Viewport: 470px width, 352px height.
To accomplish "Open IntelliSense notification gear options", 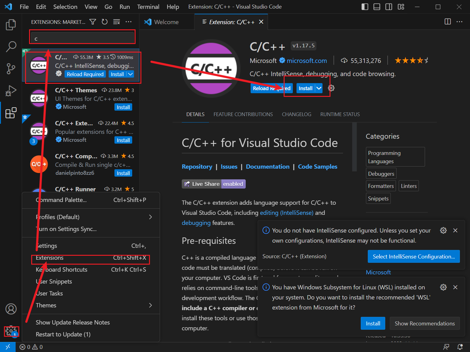I will pyautogui.click(x=443, y=230).
